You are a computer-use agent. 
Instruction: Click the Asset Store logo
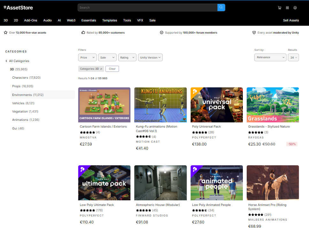click(18, 7)
